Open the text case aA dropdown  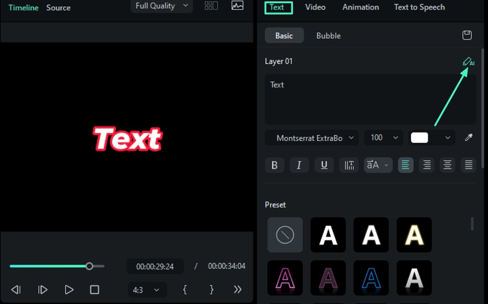tap(378, 165)
